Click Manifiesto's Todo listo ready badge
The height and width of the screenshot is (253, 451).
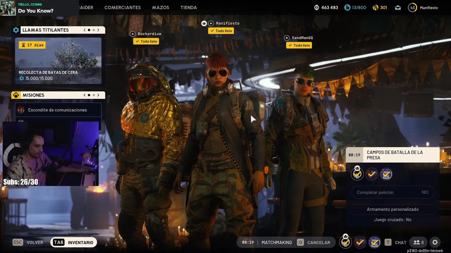221,31
